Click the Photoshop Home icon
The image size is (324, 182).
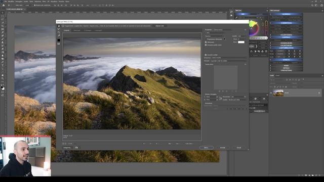click(x=4, y=5)
